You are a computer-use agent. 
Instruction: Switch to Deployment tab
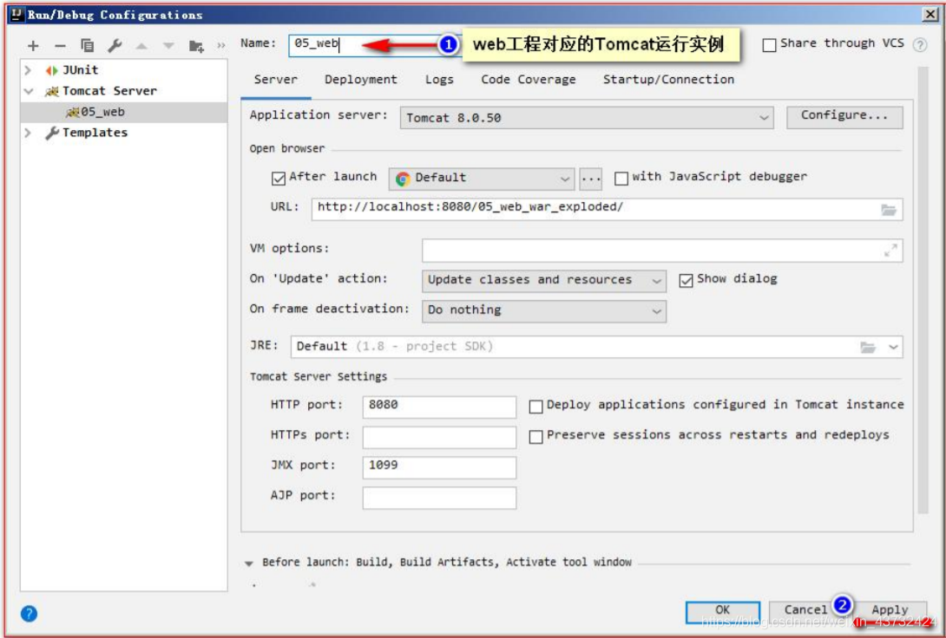361,80
